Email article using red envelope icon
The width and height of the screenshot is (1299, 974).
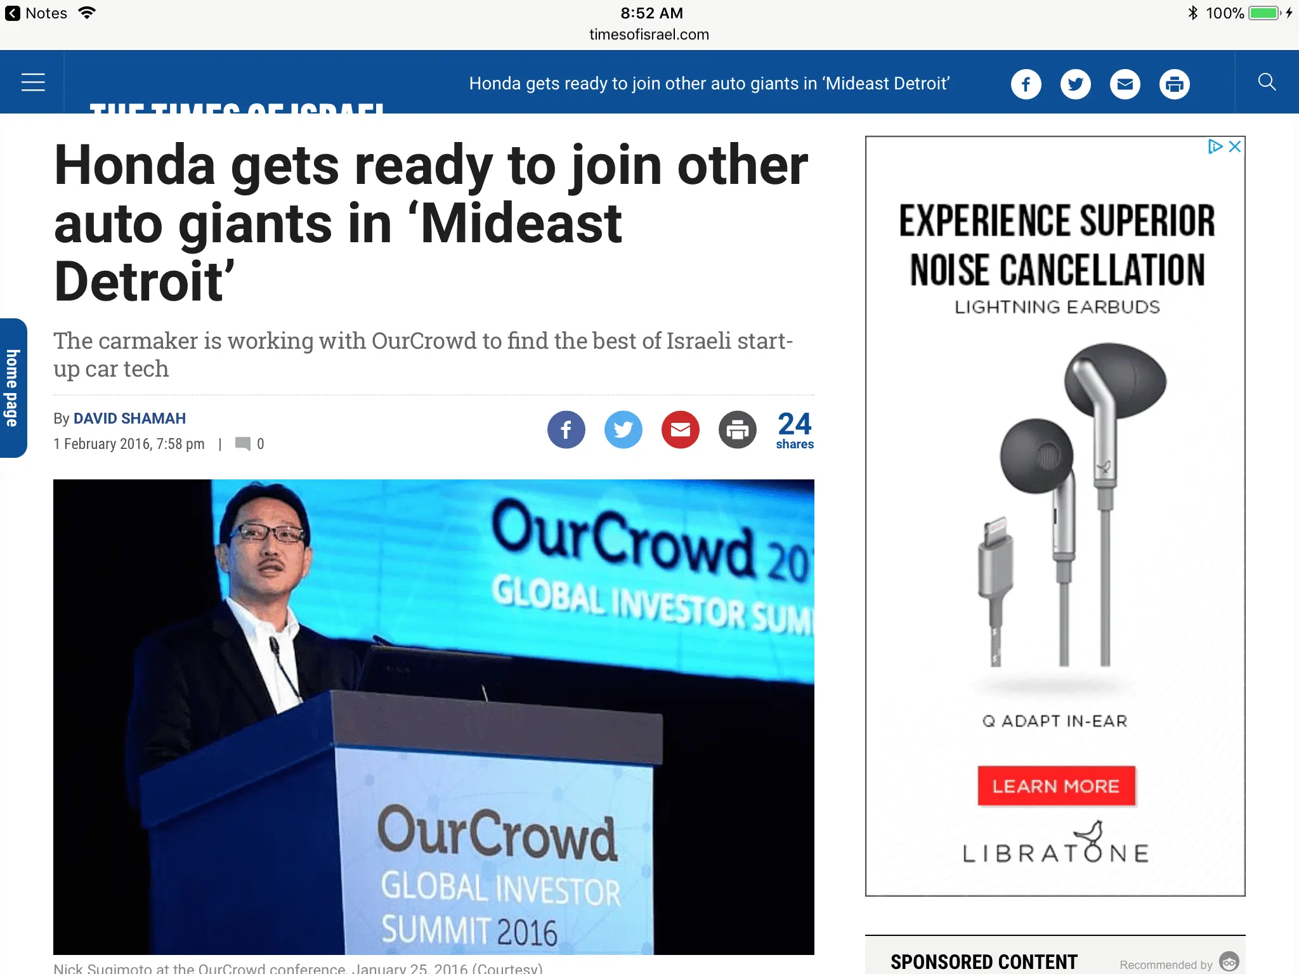680,430
